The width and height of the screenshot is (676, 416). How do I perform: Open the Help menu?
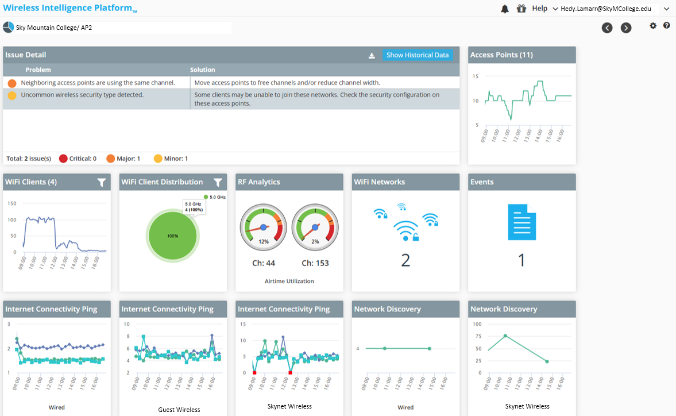[x=539, y=8]
